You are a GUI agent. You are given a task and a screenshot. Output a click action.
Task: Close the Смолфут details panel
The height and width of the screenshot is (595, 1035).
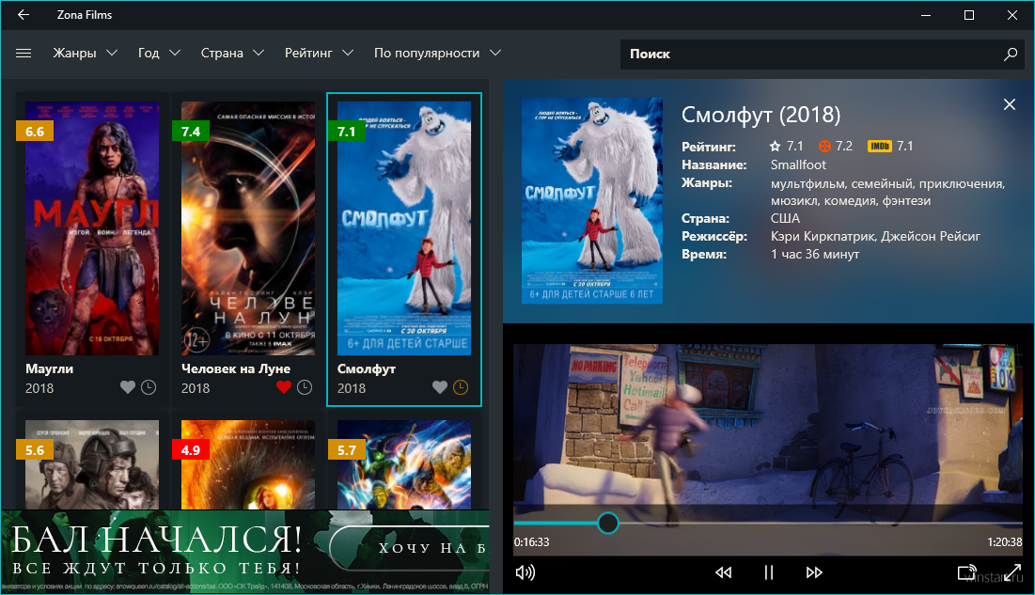pyautogui.click(x=1010, y=104)
